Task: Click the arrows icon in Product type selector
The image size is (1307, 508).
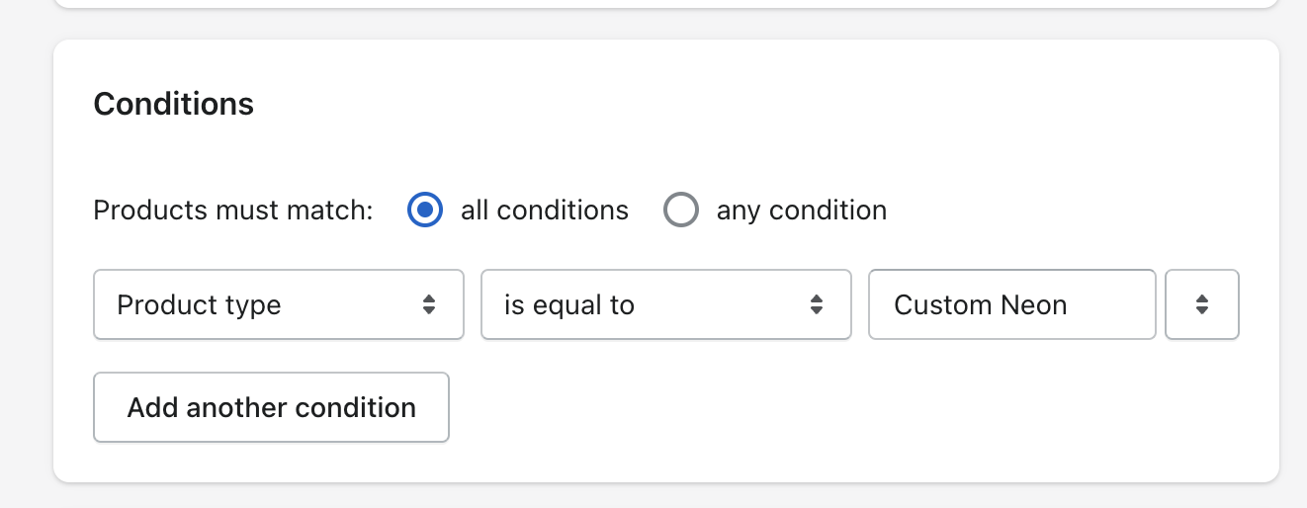Action: click(x=429, y=304)
